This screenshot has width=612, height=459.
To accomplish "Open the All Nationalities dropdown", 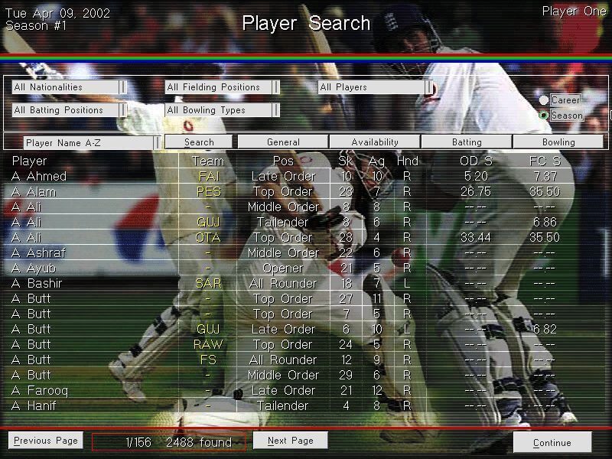I will 69,87.
